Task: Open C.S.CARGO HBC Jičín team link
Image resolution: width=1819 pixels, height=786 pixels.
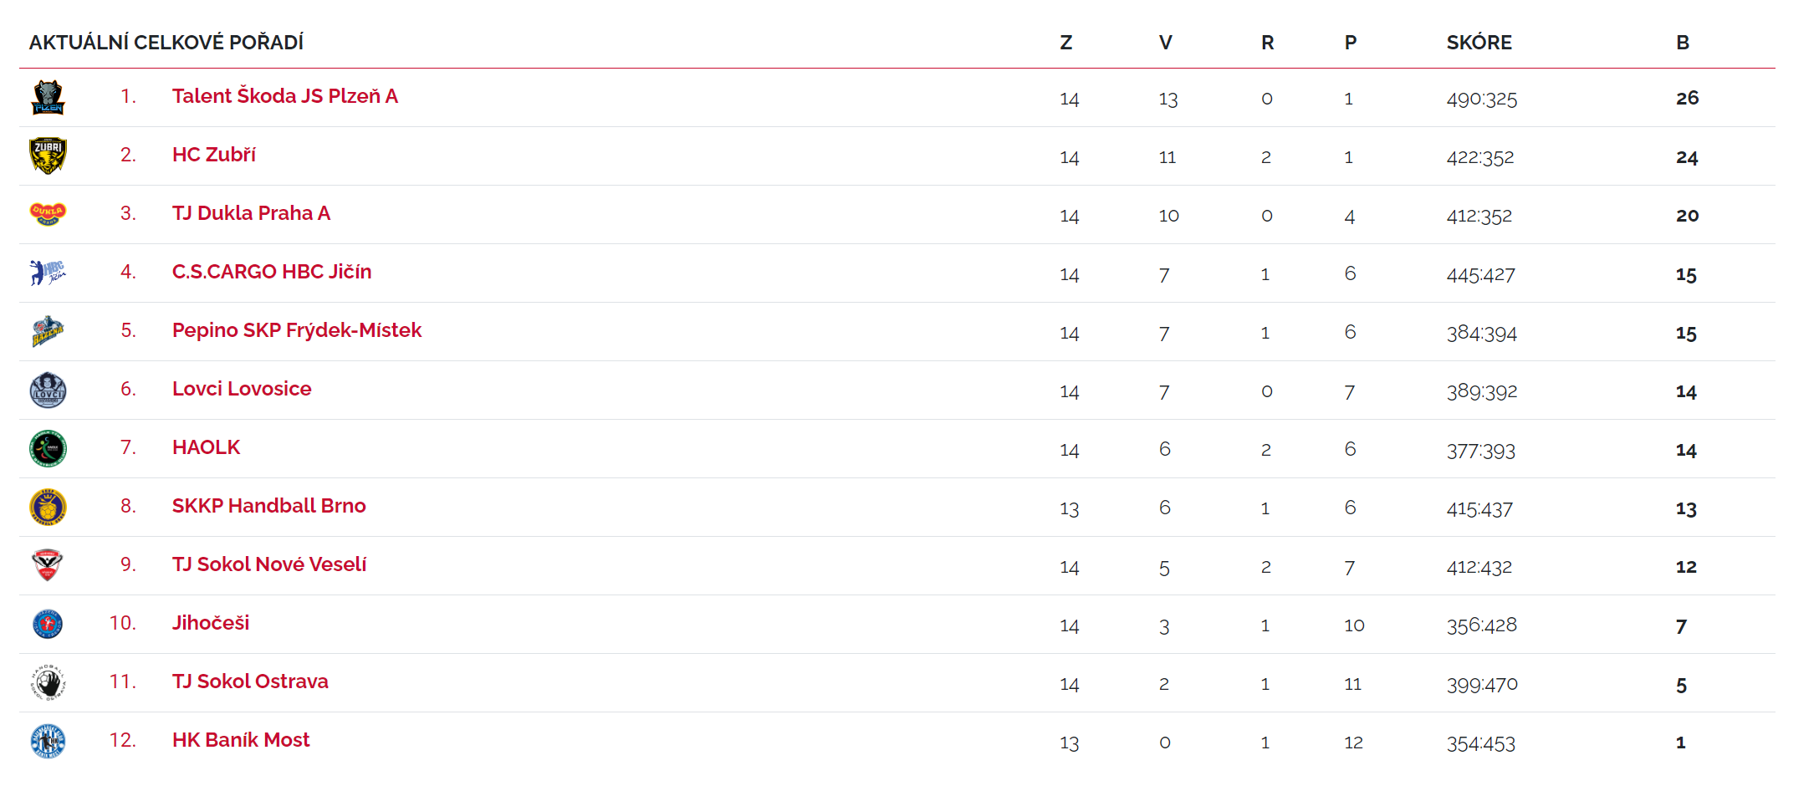Action: (x=271, y=272)
